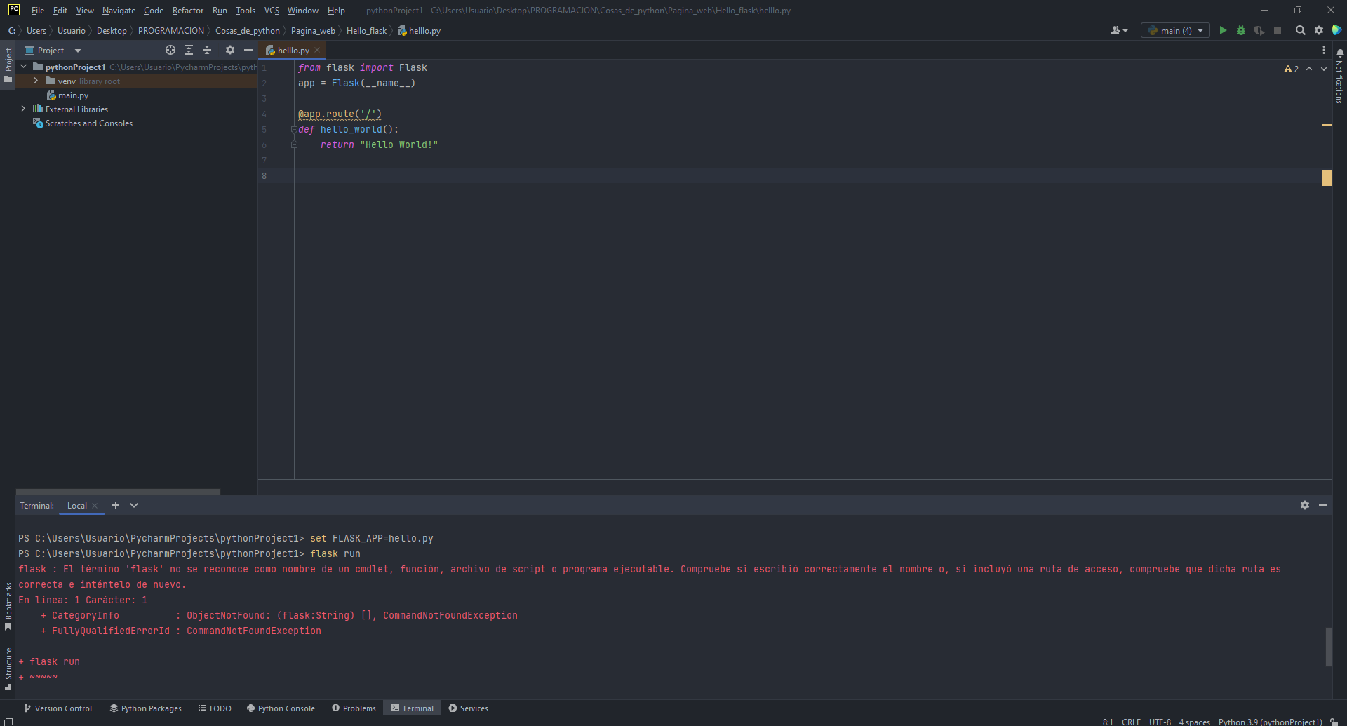Open the Problems tool window tab
Viewport: 1347px width, 726px height.
click(354, 708)
